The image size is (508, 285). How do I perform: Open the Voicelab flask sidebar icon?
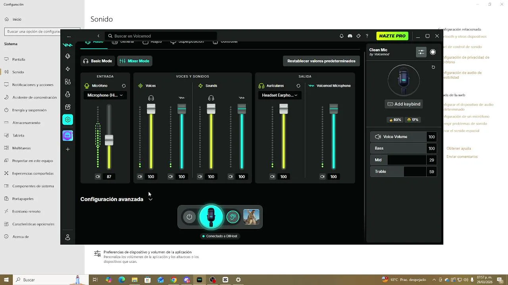coord(67,94)
